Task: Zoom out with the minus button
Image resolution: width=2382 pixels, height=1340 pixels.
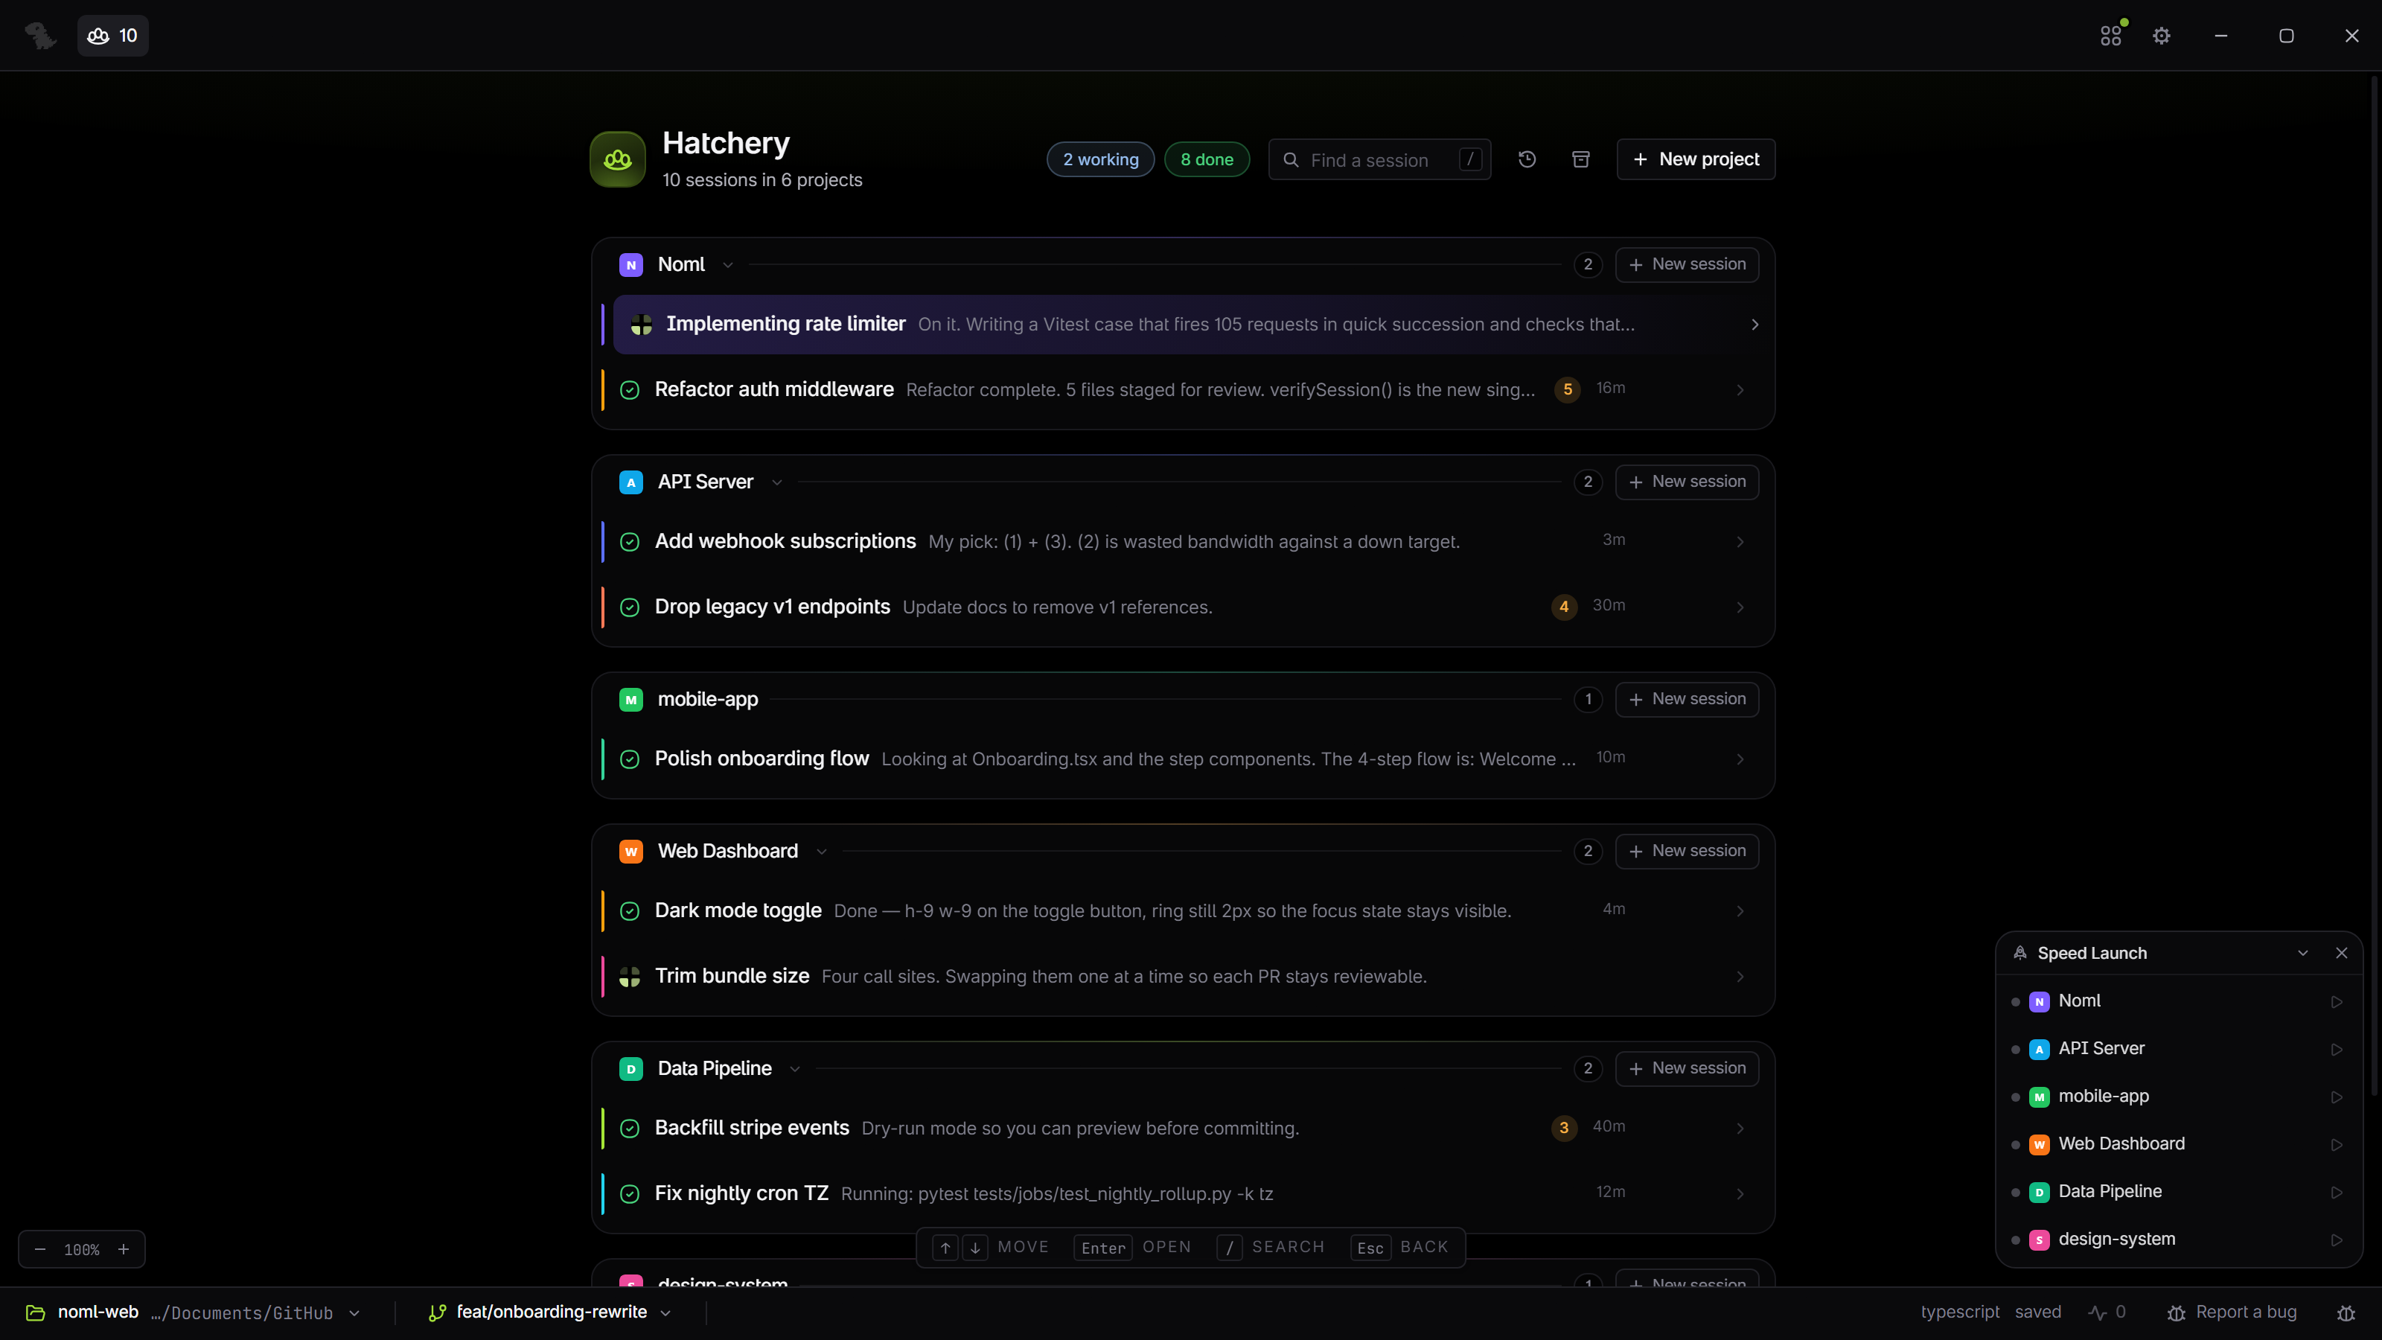Action: (x=39, y=1249)
